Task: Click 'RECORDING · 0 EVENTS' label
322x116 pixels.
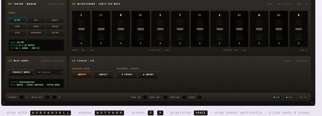Action: coord(128,68)
